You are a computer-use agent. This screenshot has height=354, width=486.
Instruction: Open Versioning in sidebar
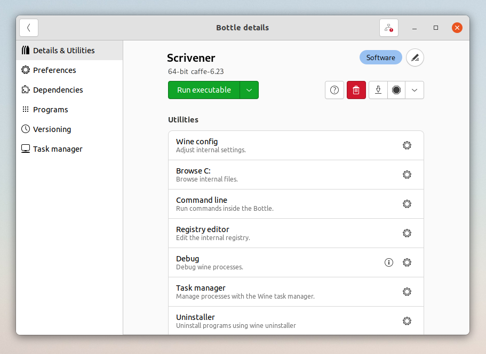[69, 129]
